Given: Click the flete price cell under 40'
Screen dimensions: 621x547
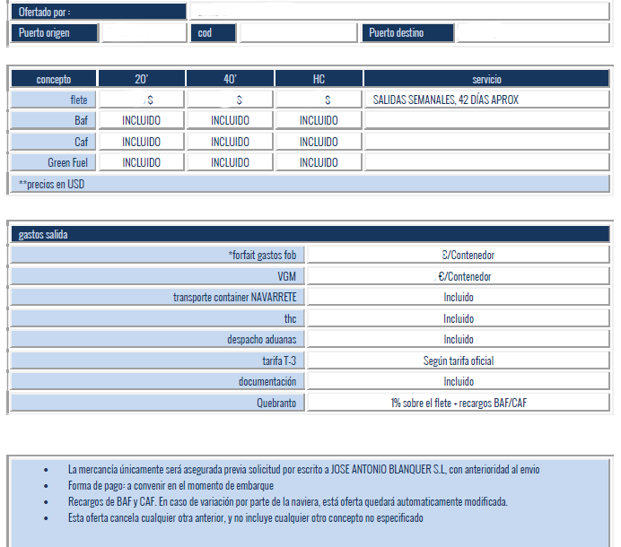Looking at the screenshot, I should point(230,100).
